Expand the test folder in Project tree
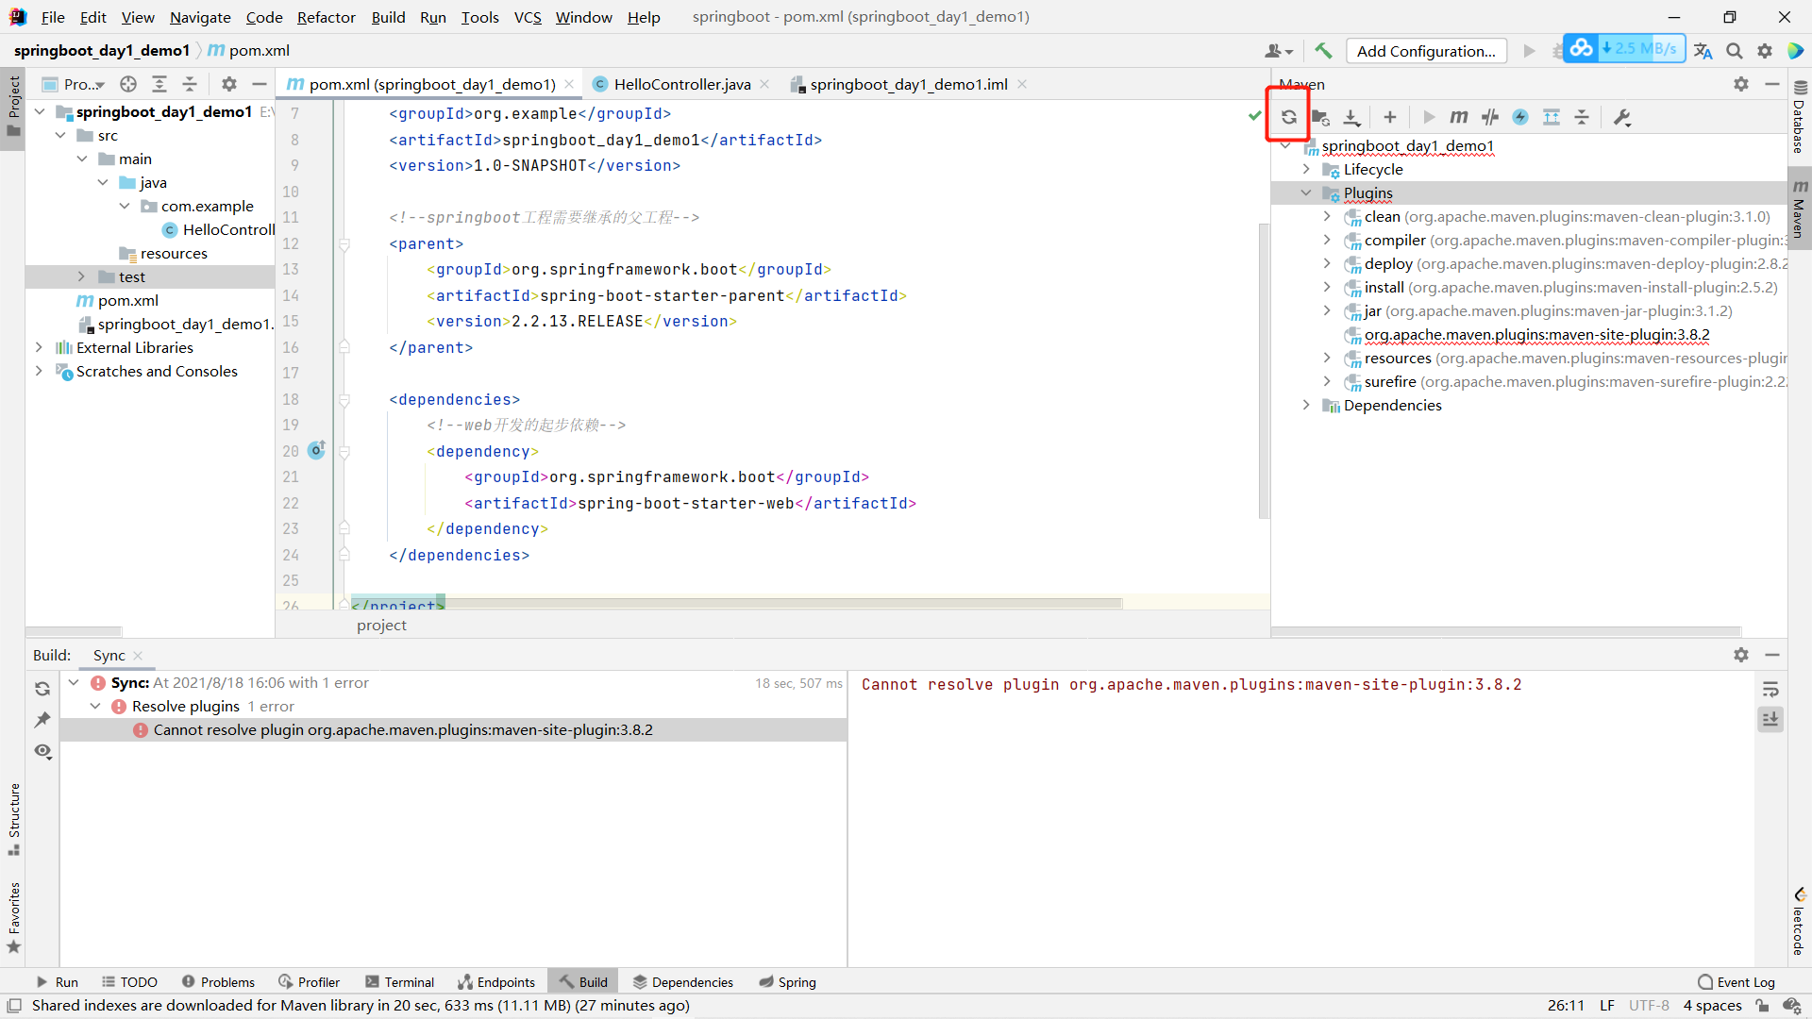Viewport: 1812px width, 1019px height. point(81,276)
